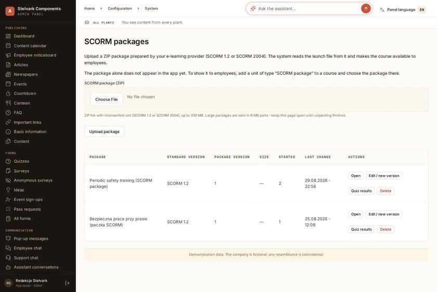View Quiz results for Periodic safety training
Image resolution: width=437 pixels, height=292 pixels.
(361, 191)
